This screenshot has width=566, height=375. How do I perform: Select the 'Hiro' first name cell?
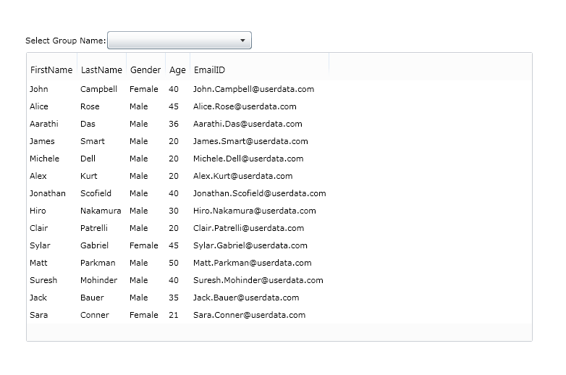point(38,211)
